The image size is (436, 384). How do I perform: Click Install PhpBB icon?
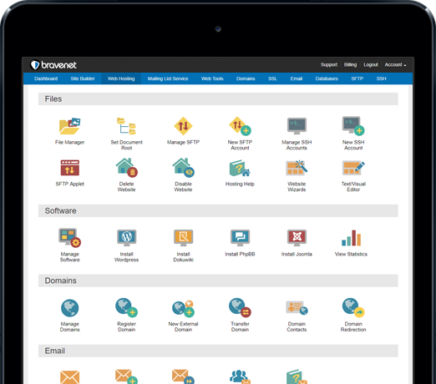click(240, 238)
